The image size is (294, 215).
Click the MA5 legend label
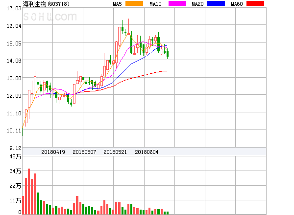(x=117, y=4)
